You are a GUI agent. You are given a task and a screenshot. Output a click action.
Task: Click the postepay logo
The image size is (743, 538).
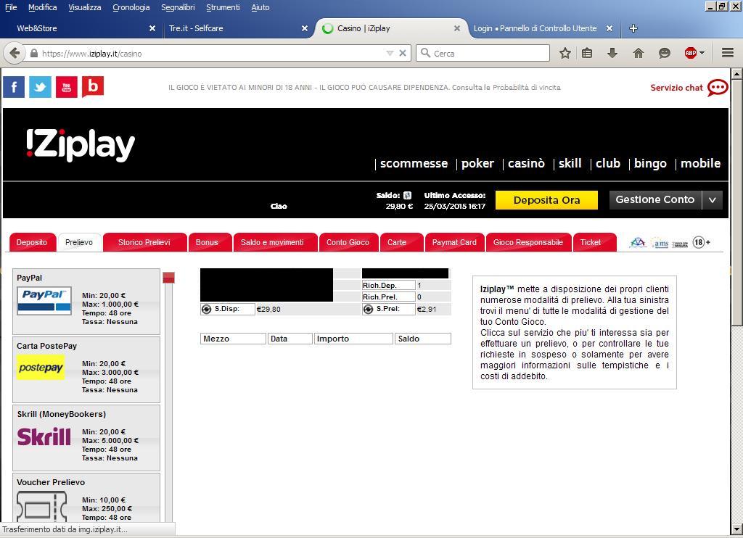click(41, 368)
